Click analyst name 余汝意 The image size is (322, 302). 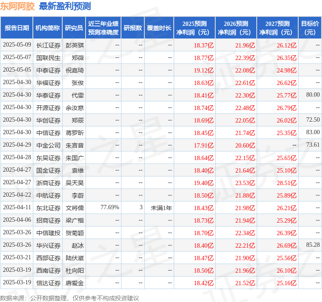(x=75, y=108)
